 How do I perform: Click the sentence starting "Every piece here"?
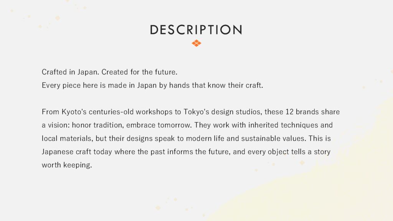pyautogui.click(x=152, y=85)
